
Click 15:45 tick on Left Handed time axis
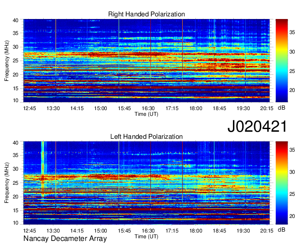124,231
